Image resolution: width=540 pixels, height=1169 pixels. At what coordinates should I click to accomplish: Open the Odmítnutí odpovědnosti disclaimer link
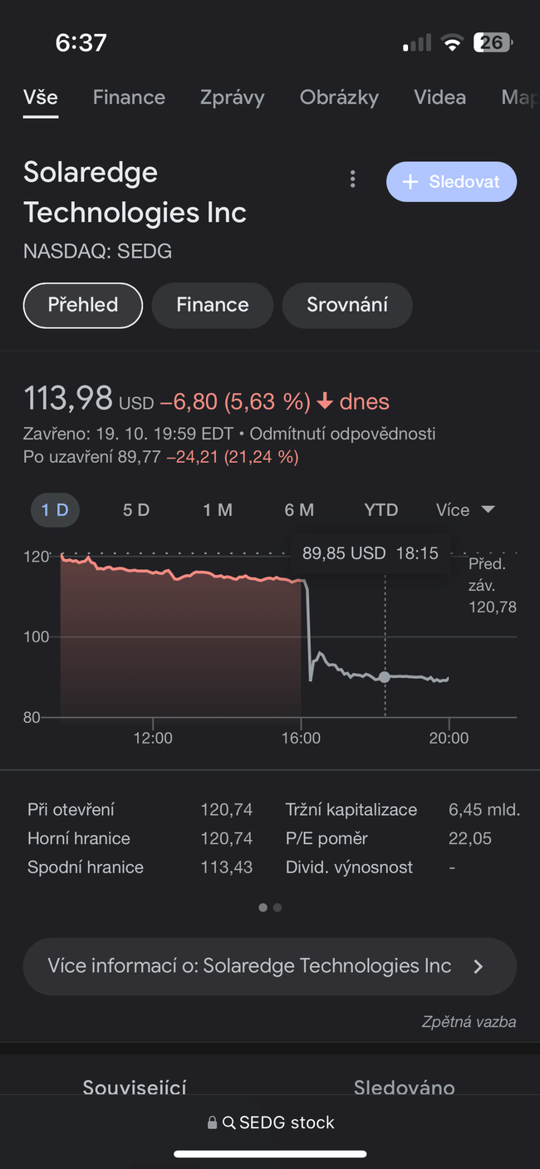(342, 434)
